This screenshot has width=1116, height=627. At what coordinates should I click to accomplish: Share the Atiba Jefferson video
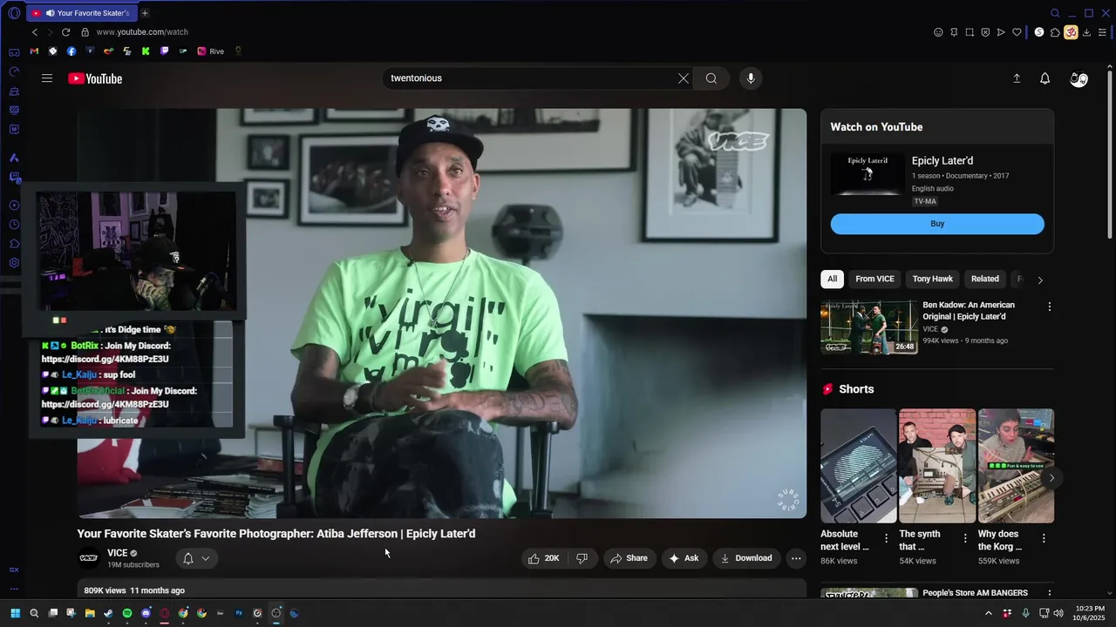click(x=629, y=558)
